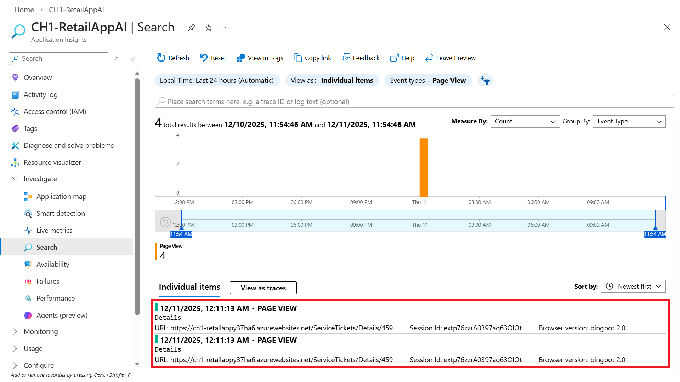Mark resource as favorite with the star icon

click(209, 27)
